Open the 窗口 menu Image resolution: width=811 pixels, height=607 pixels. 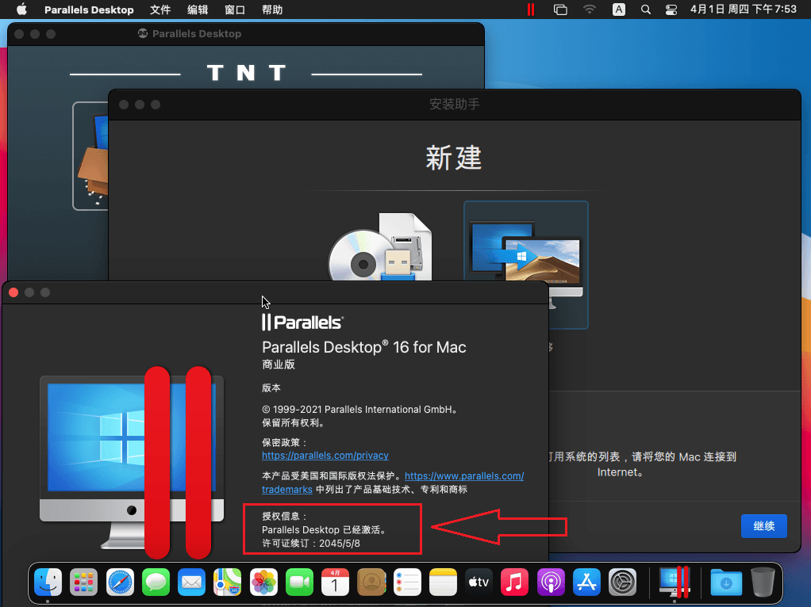[x=235, y=10]
